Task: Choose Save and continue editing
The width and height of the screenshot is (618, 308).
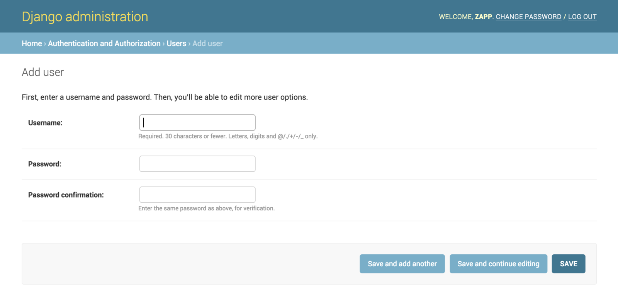Action: coord(498,264)
